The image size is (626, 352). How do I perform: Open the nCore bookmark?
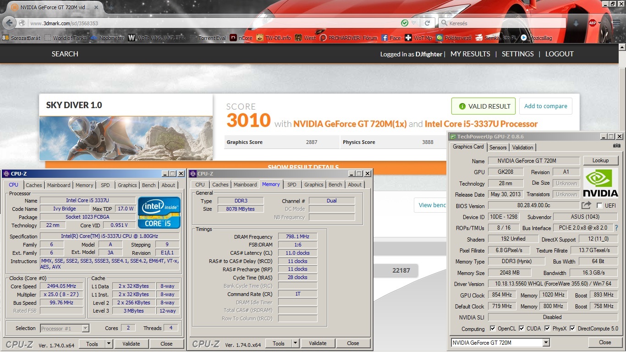point(241,38)
